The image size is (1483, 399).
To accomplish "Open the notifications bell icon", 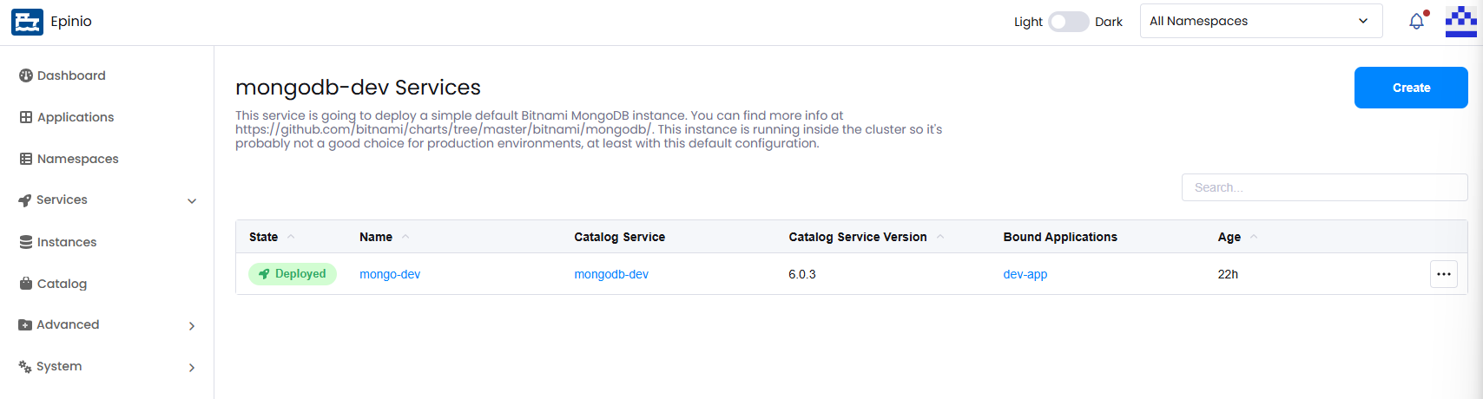I will coord(1416,21).
